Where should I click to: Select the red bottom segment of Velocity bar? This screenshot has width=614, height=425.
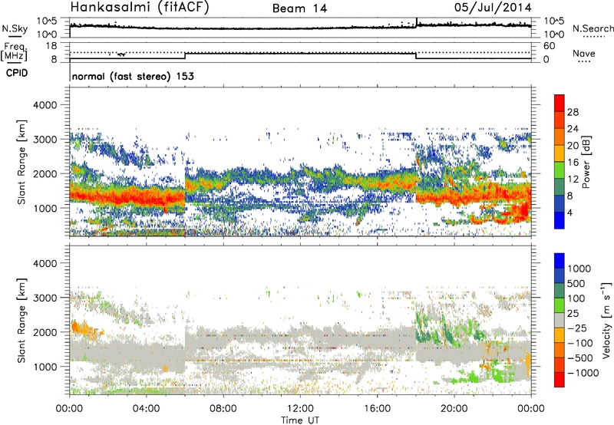tap(560, 380)
